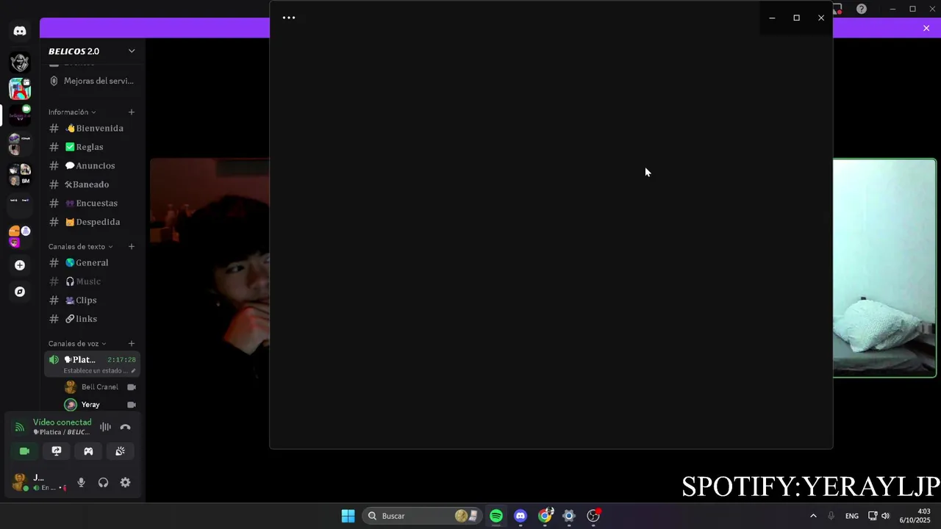Open the links channel
The width and height of the screenshot is (941, 529).
pos(92,319)
